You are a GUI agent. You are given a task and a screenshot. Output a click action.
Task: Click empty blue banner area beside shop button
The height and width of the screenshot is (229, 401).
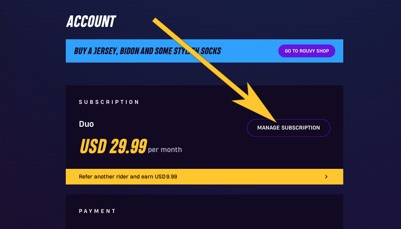(249, 51)
